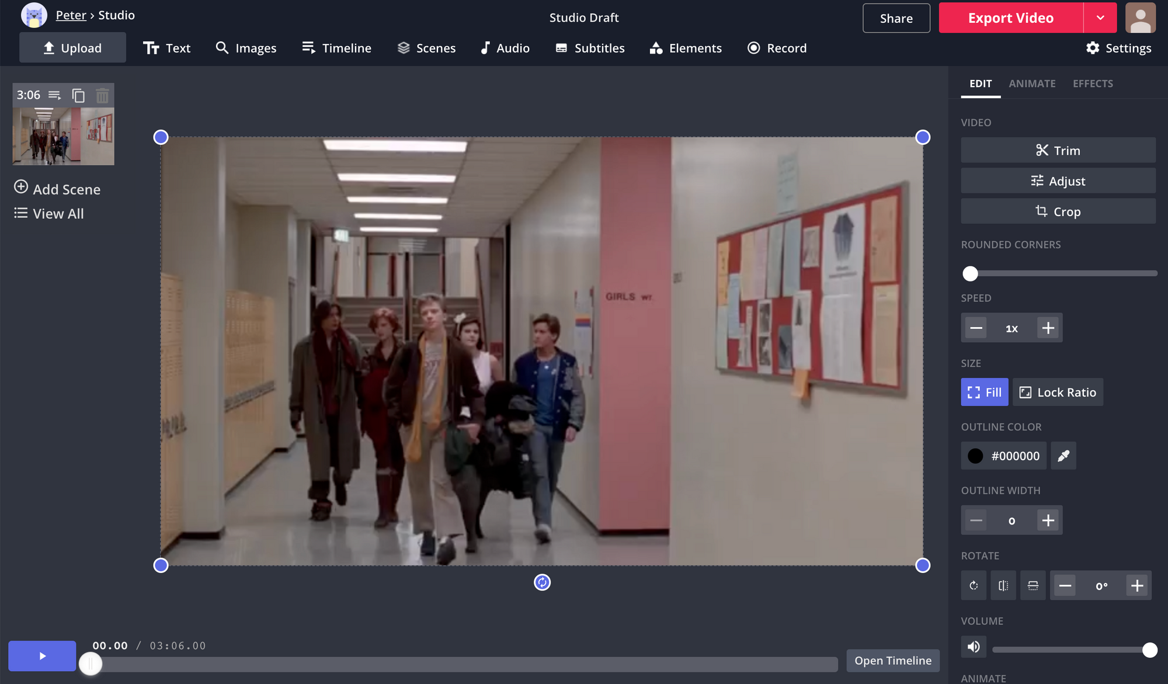Switch to the Animate tab
The image size is (1168, 684).
[1032, 84]
